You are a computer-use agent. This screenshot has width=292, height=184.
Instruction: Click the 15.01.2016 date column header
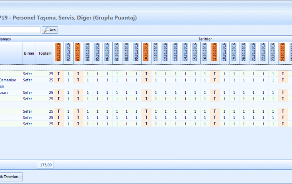195,53
